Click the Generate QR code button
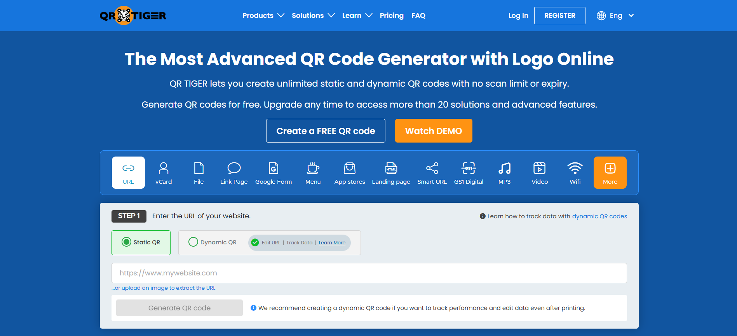Screen dimensions: 737x336 pyautogui.click(x=179, y=308)
